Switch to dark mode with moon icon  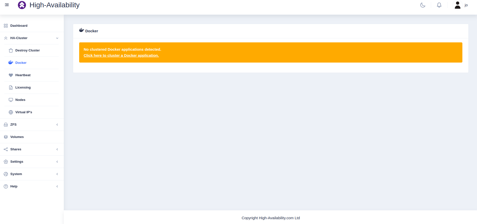click(423, 5)
